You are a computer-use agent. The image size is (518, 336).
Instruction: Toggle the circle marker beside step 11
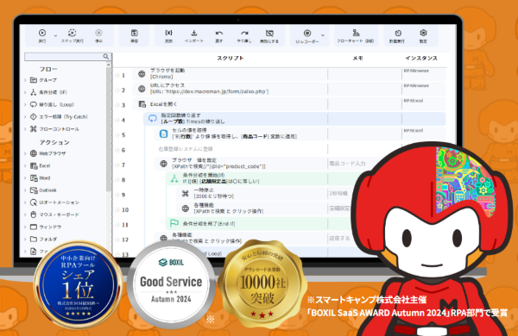pyautogui.click(x=117, y=225)
